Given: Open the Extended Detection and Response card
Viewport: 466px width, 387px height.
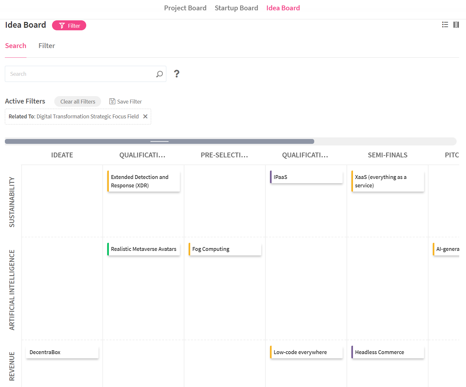Looking at the screenshot, I should tap(143, 181).
